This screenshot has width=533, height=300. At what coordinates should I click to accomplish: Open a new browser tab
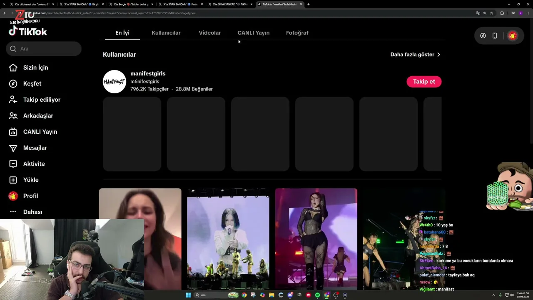(308, 4)
